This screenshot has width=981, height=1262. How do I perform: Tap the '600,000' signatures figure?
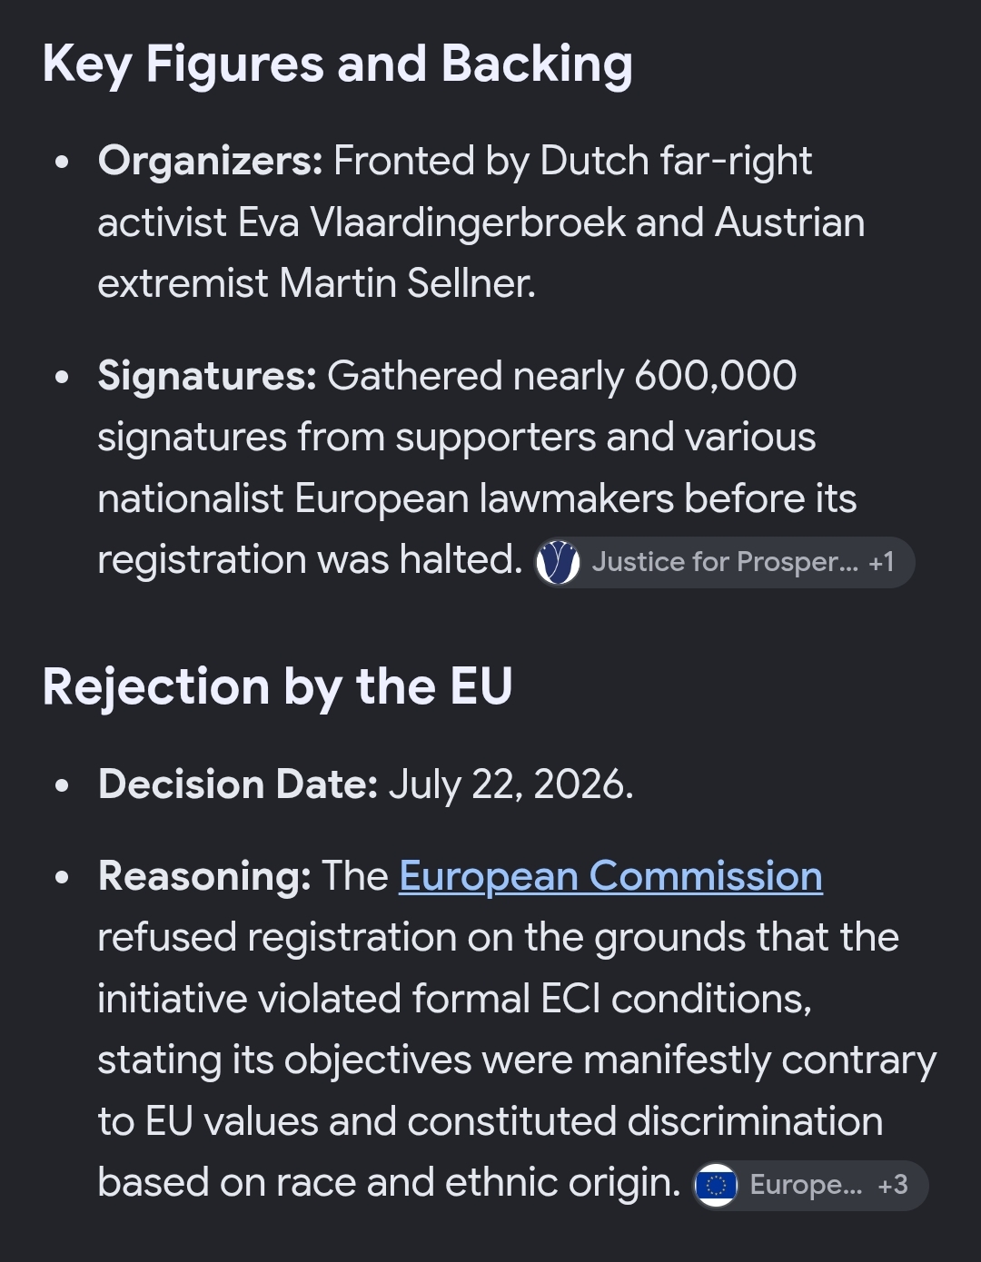pos(716,376)
